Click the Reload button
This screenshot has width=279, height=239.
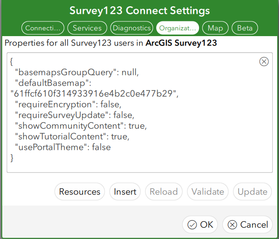tap(163, 192)
